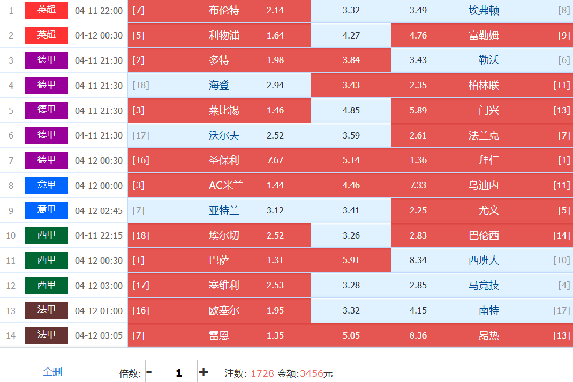Select 马竞技 away win at 2.85
Viewport: 573px width, 382px height.
[482, 286]
